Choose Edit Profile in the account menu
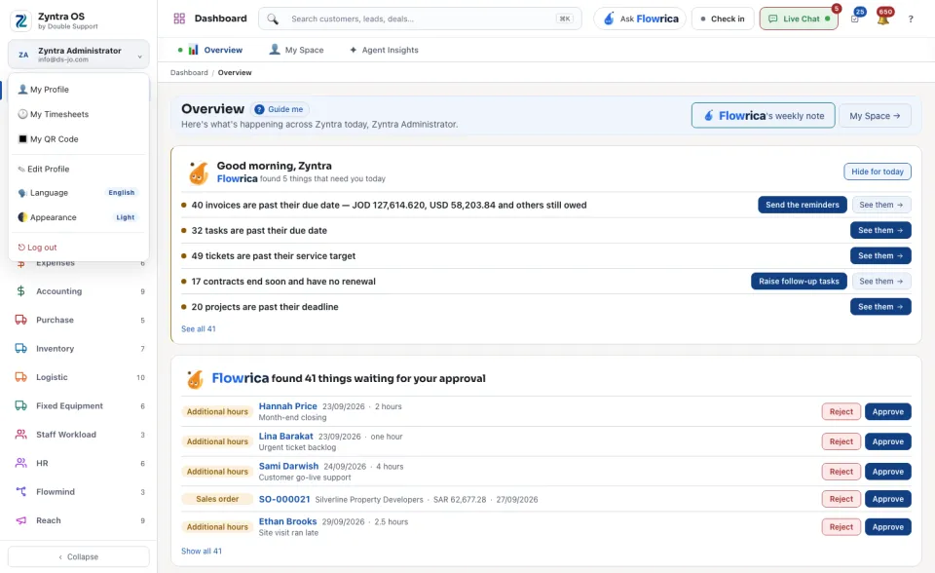 (79, 169)
